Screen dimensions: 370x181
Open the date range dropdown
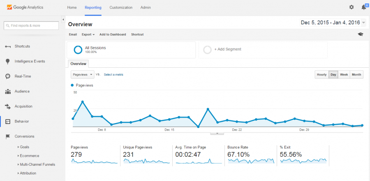click(333, 23)
